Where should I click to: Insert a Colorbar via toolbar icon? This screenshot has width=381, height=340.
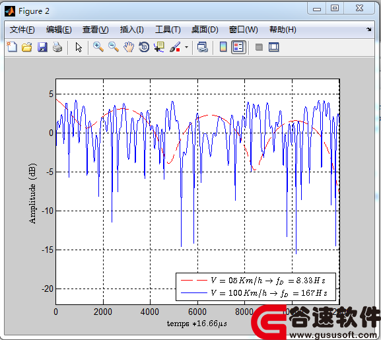[223, 47]
